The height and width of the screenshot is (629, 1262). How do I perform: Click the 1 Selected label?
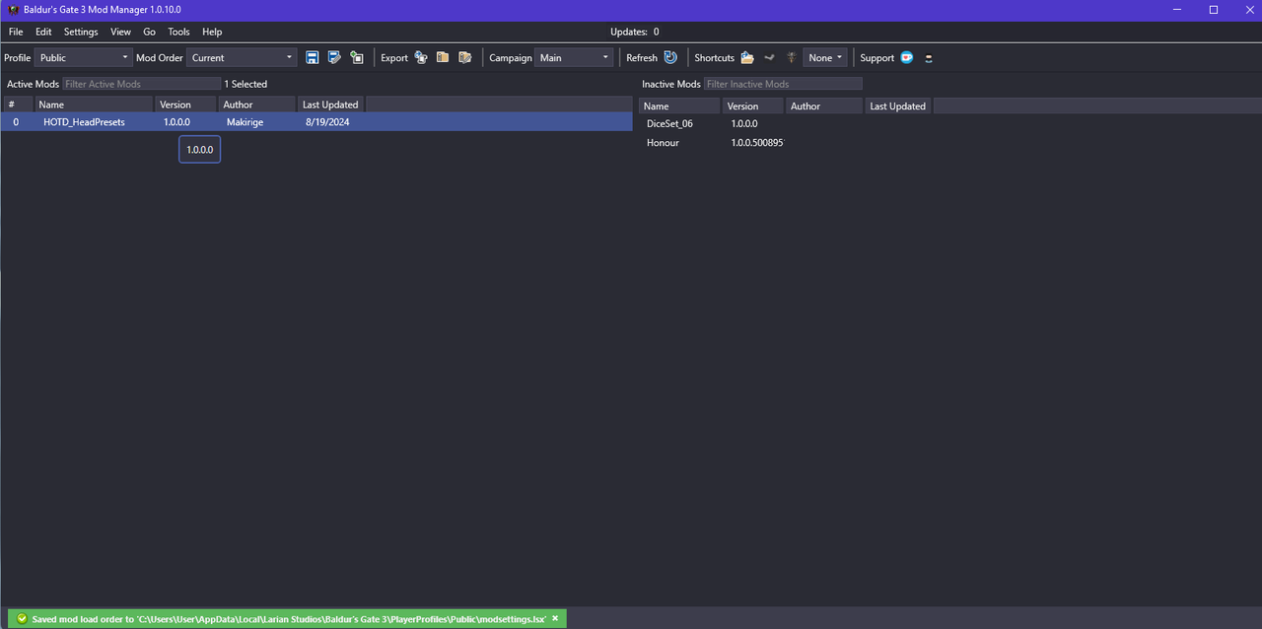(x=245, y=84)
